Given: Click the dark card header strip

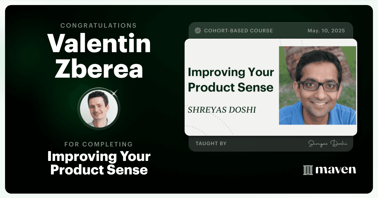Looking at the screenshot, I should click(x=271, y=30).
